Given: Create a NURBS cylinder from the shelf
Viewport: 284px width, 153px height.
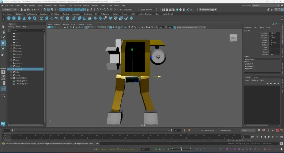Looking at the screenshot, I should pos(19,18).
